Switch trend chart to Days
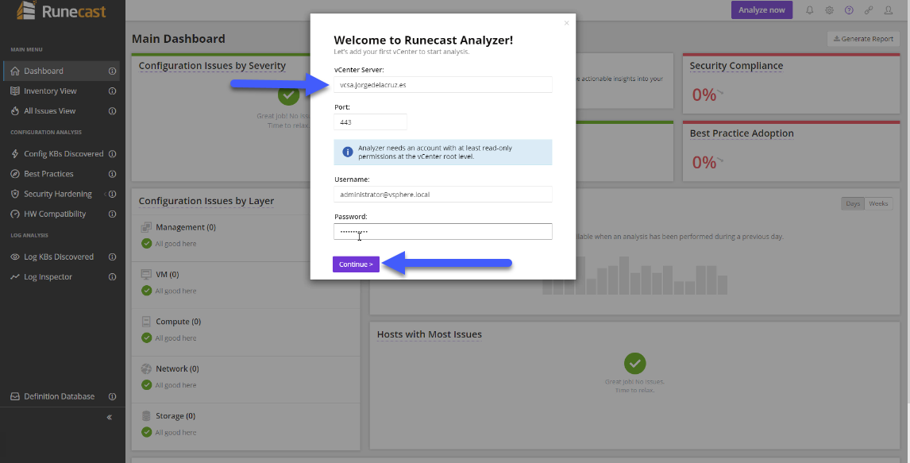The image size is (910, 463). click(853, 203)
